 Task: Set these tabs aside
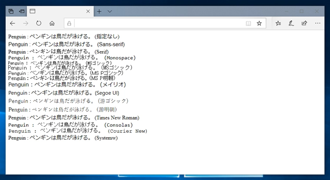(21, 11)
